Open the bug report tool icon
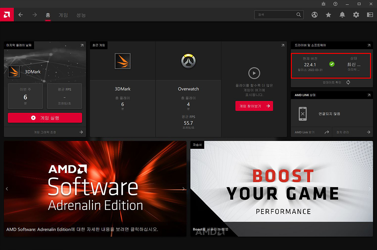Viewport: 377px width, 250px height. click(324, 4)
